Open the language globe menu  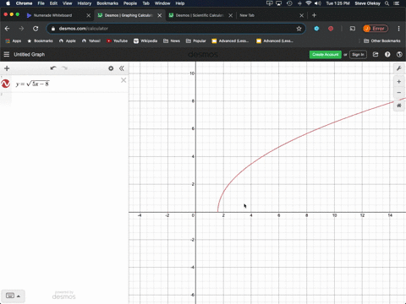399,54
